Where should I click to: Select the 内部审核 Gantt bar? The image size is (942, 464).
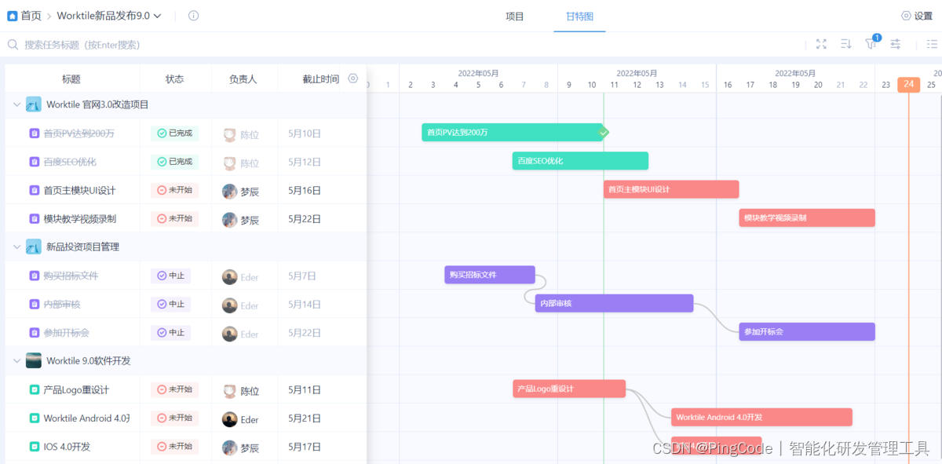pos(614,303)
